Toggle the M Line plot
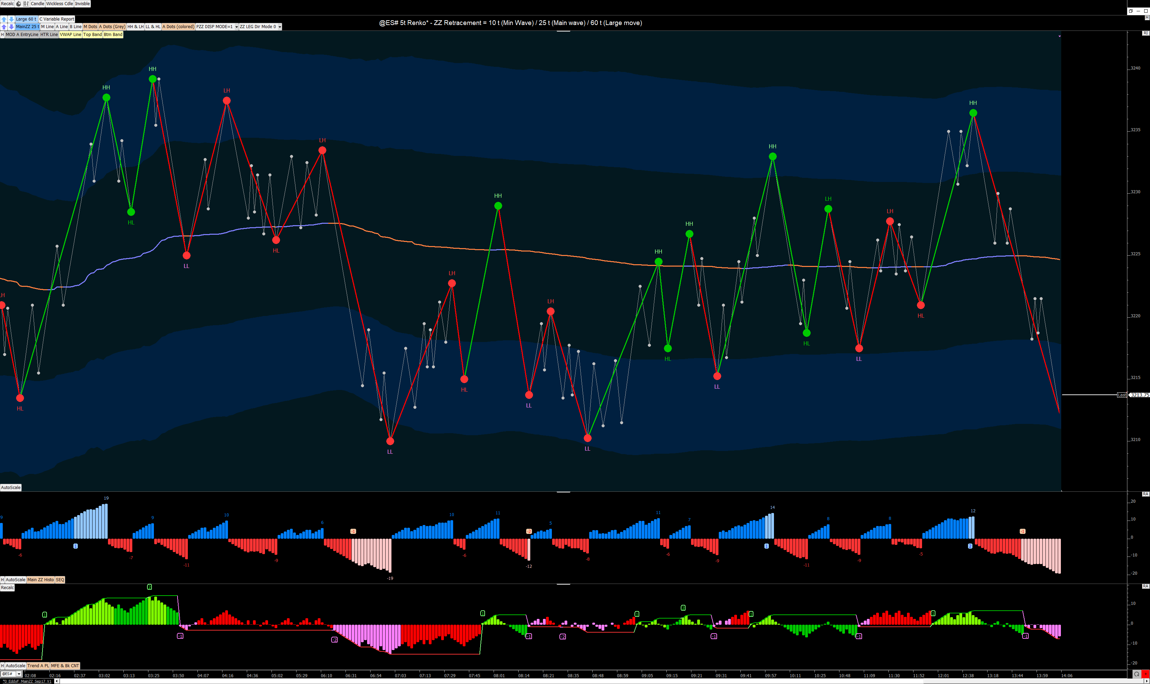 coord(48,27)
